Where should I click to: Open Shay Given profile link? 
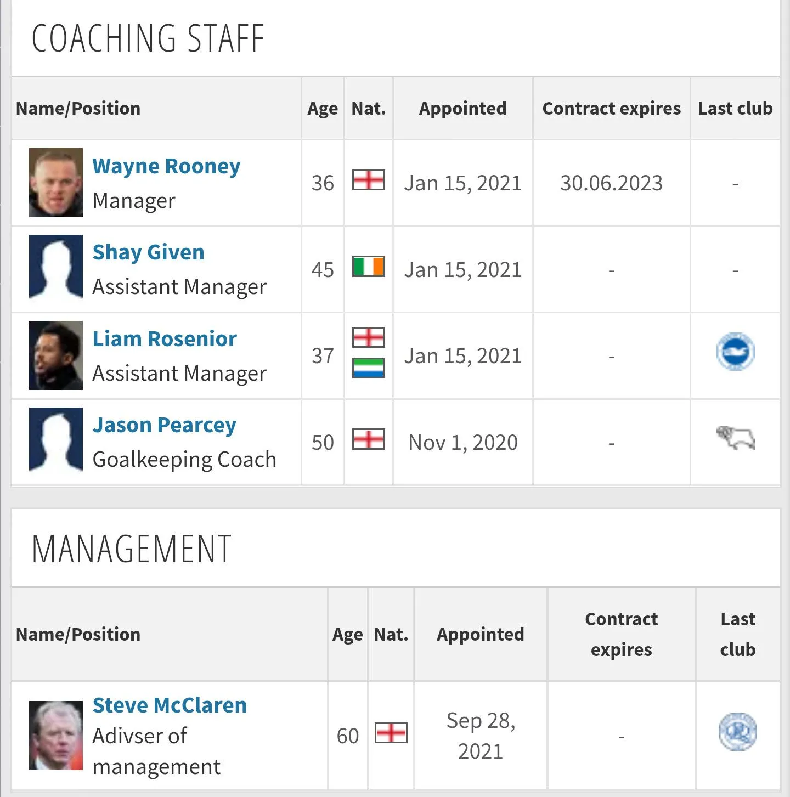coord(148,252)
